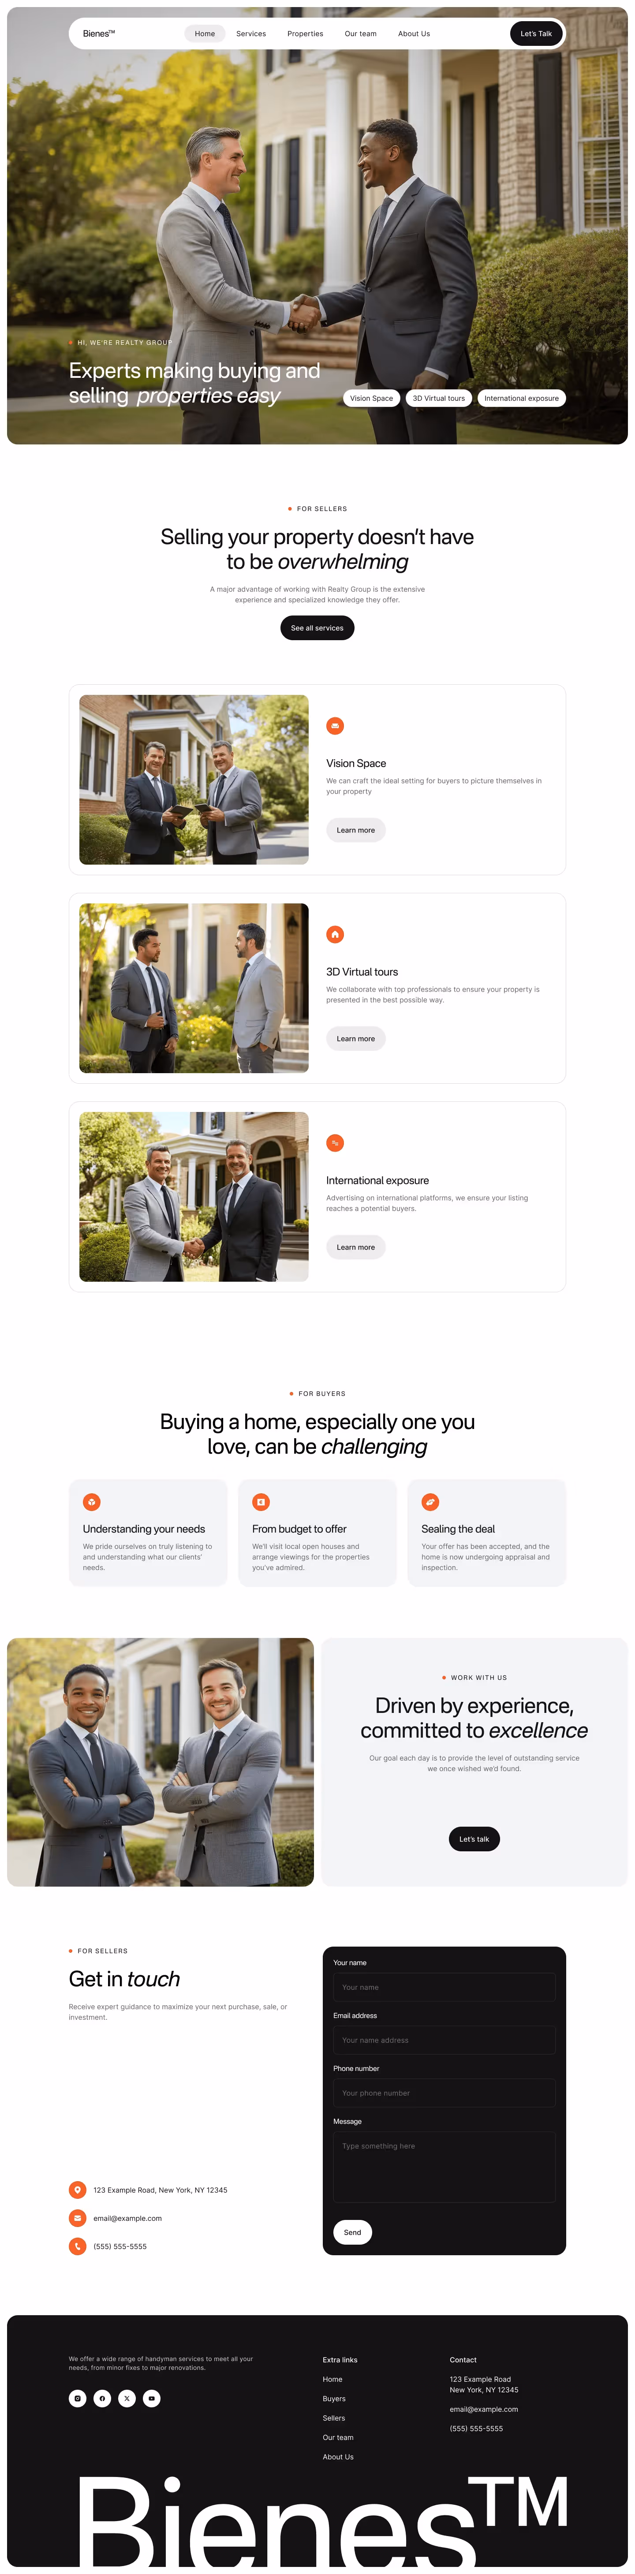Screen dimensions: 635x2574
Task: Open the YouTube social icon in footer
Action: [x=152, y=2398]
